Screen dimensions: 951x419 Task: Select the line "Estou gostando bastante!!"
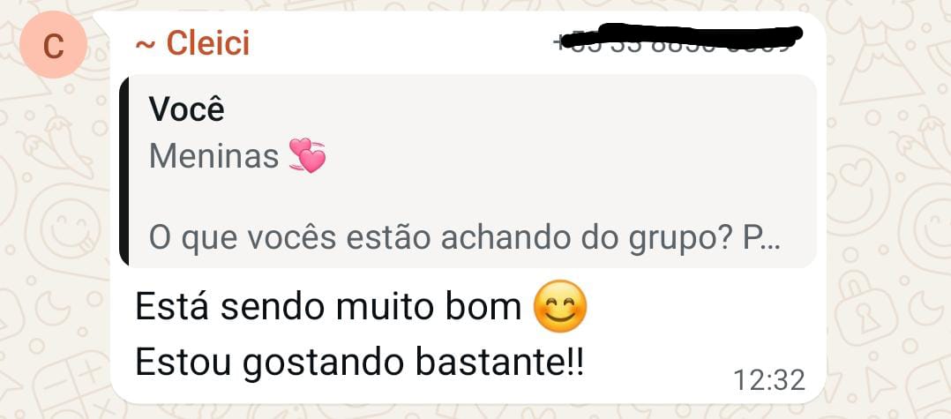pyautogui.click(x=359, y=363)
